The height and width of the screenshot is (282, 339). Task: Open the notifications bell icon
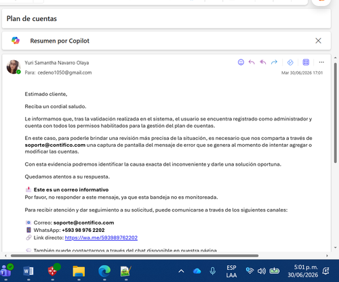point(326,271)
